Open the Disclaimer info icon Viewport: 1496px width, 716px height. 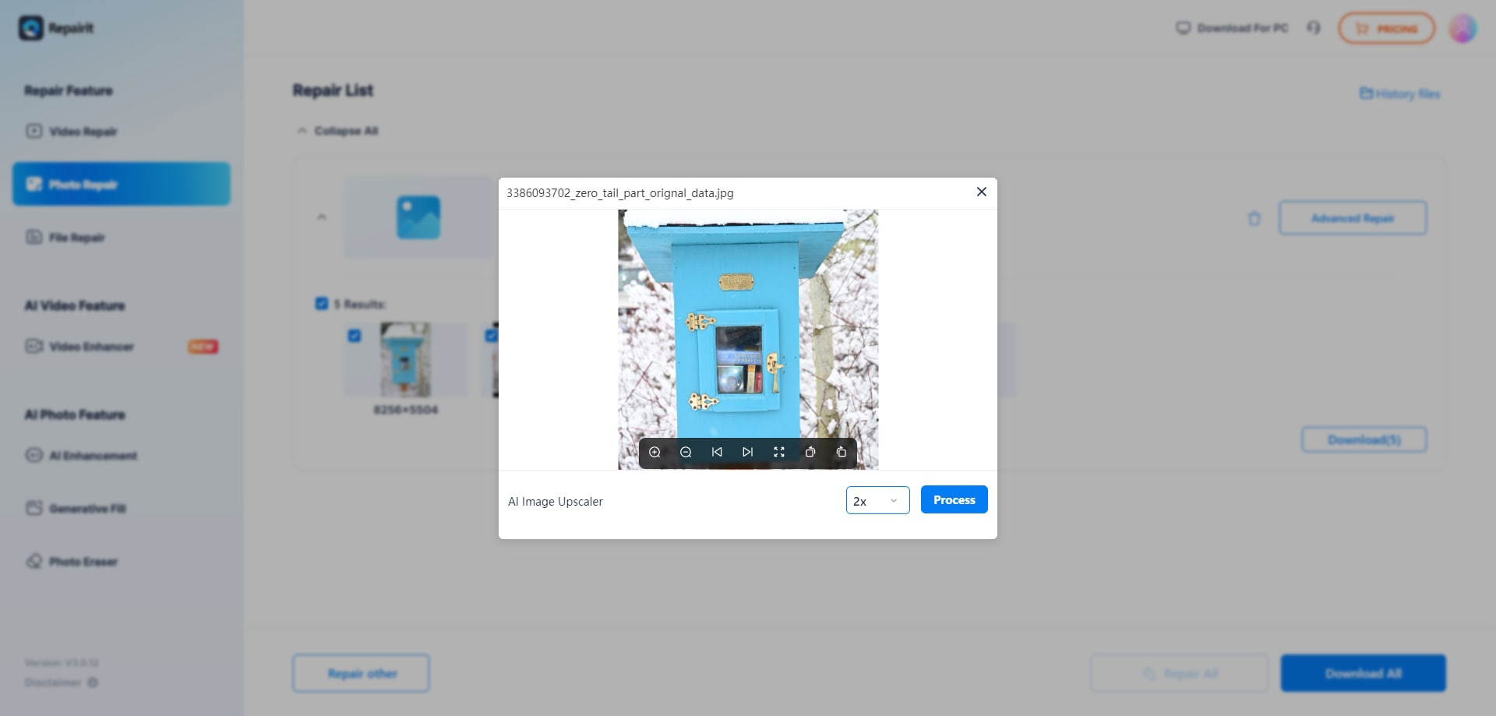93,682
